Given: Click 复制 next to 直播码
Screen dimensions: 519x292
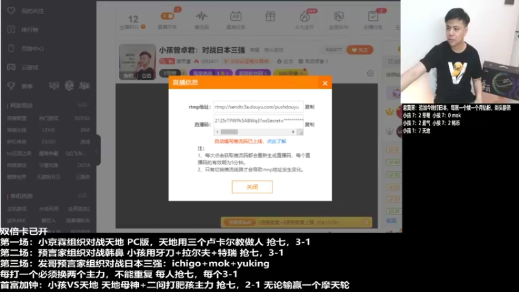Looking at the screenshot, I should 309,125.
